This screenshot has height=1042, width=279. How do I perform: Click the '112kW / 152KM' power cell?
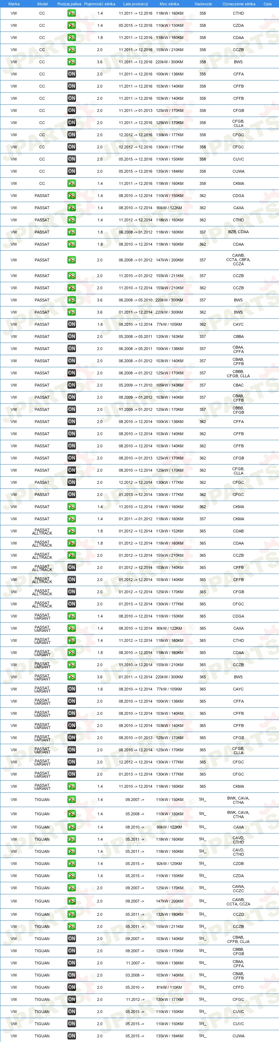[169, 531]
